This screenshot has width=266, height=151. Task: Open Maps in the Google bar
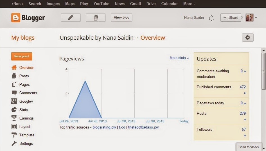pyautogui.click(x=70, y=4)
